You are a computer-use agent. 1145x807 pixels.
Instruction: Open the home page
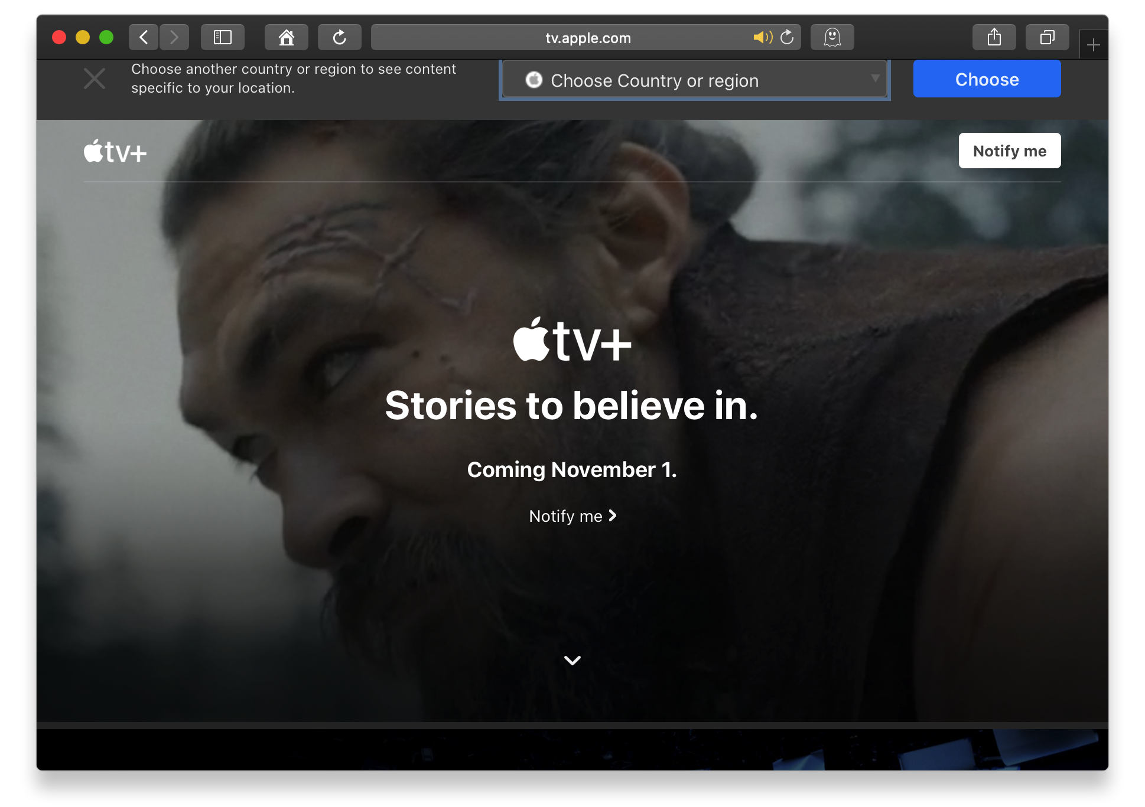pyautogui.click(x=287, y=38)
